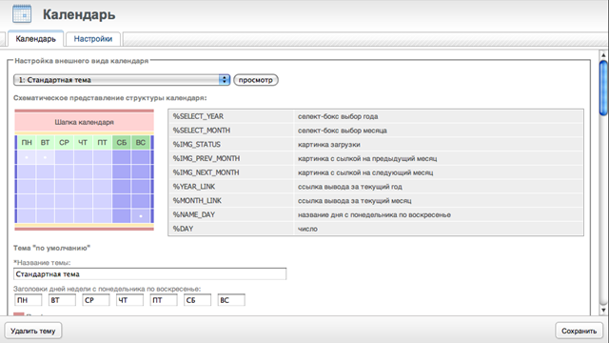Click description 'картинка загрузки'
The height and width of the screenshot is (343, 609).
(329, 144)
